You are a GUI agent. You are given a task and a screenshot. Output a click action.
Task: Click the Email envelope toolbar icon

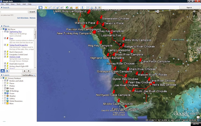pyautogui.click(x=88, y=8)
